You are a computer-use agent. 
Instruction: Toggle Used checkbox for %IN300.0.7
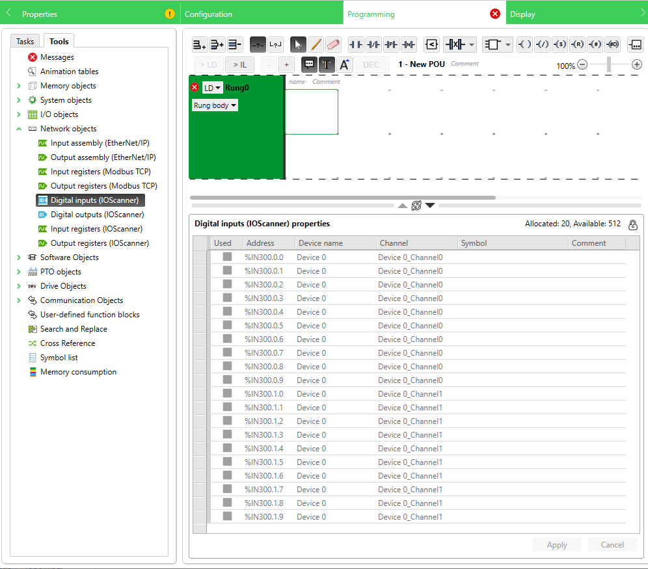227,352
